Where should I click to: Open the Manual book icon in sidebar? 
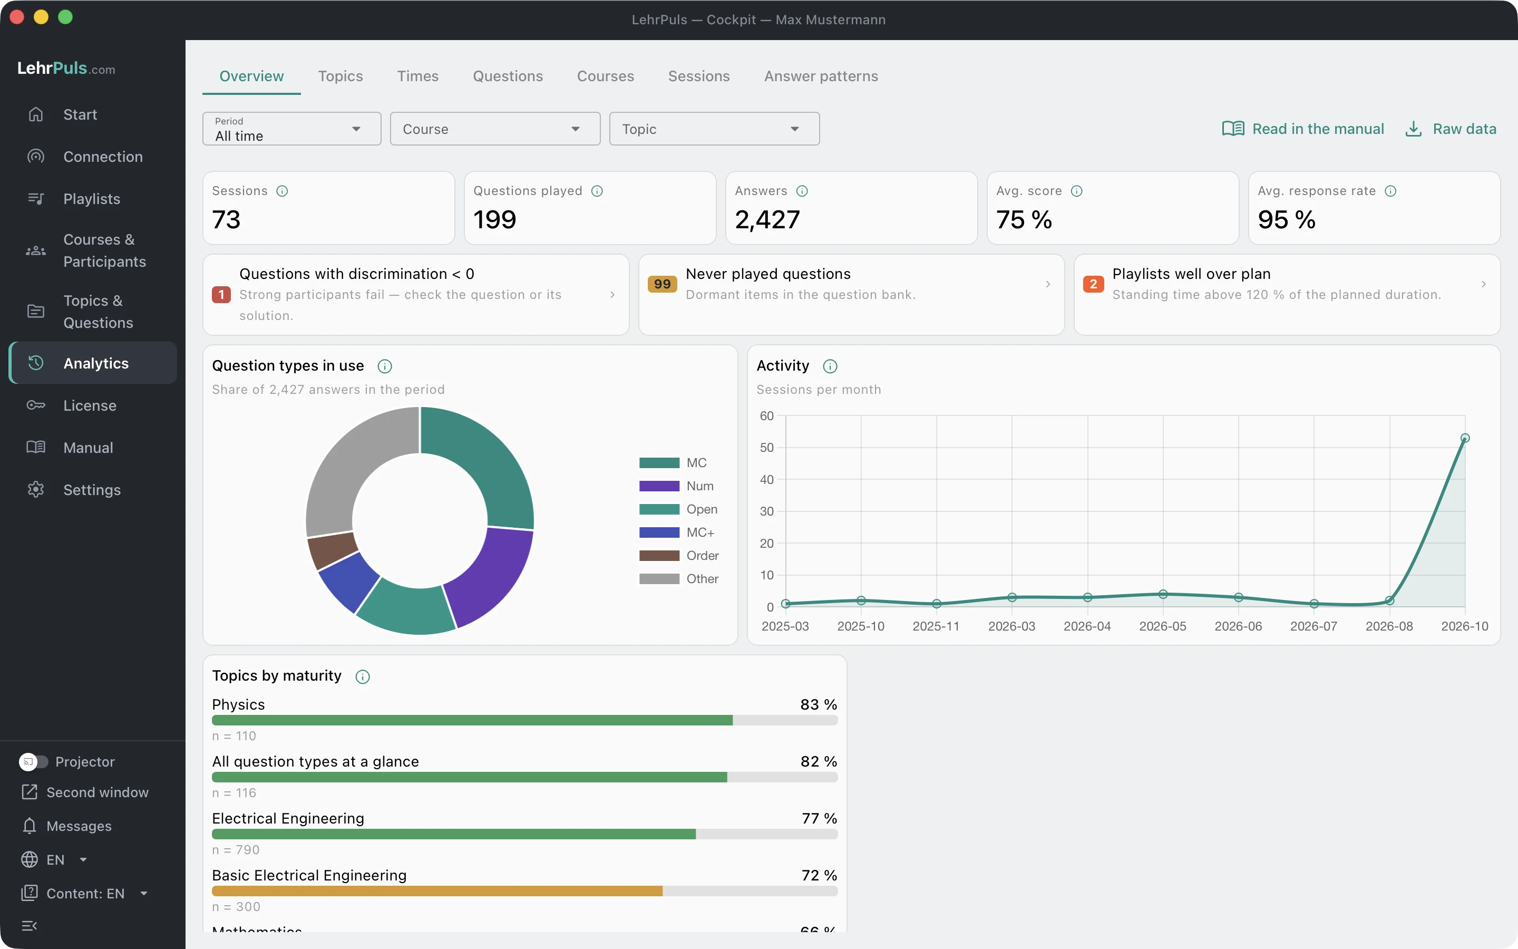[x=36, y=447]
